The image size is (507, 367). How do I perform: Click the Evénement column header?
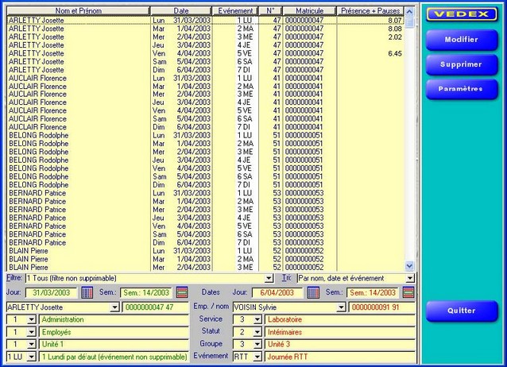(235, 11)
